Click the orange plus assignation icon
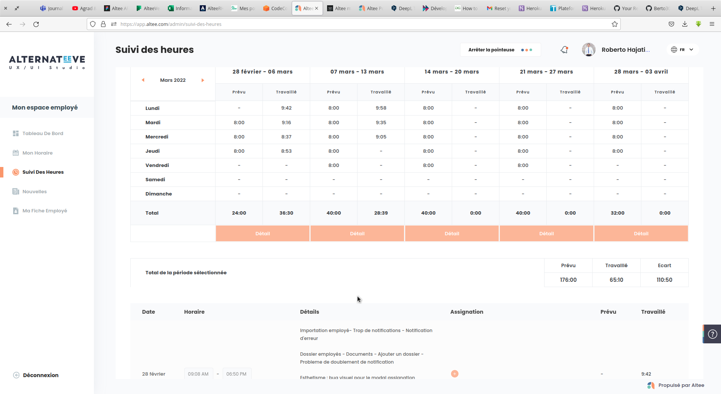The height and width of the screenshot is (394, 721). 454,374
